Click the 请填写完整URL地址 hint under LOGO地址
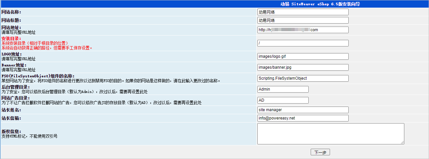429x159 pixels. point(19,59)
